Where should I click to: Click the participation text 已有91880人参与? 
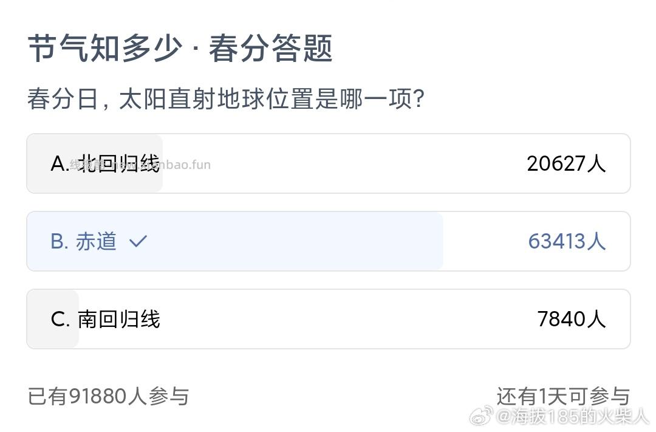(x=108, y=396)
